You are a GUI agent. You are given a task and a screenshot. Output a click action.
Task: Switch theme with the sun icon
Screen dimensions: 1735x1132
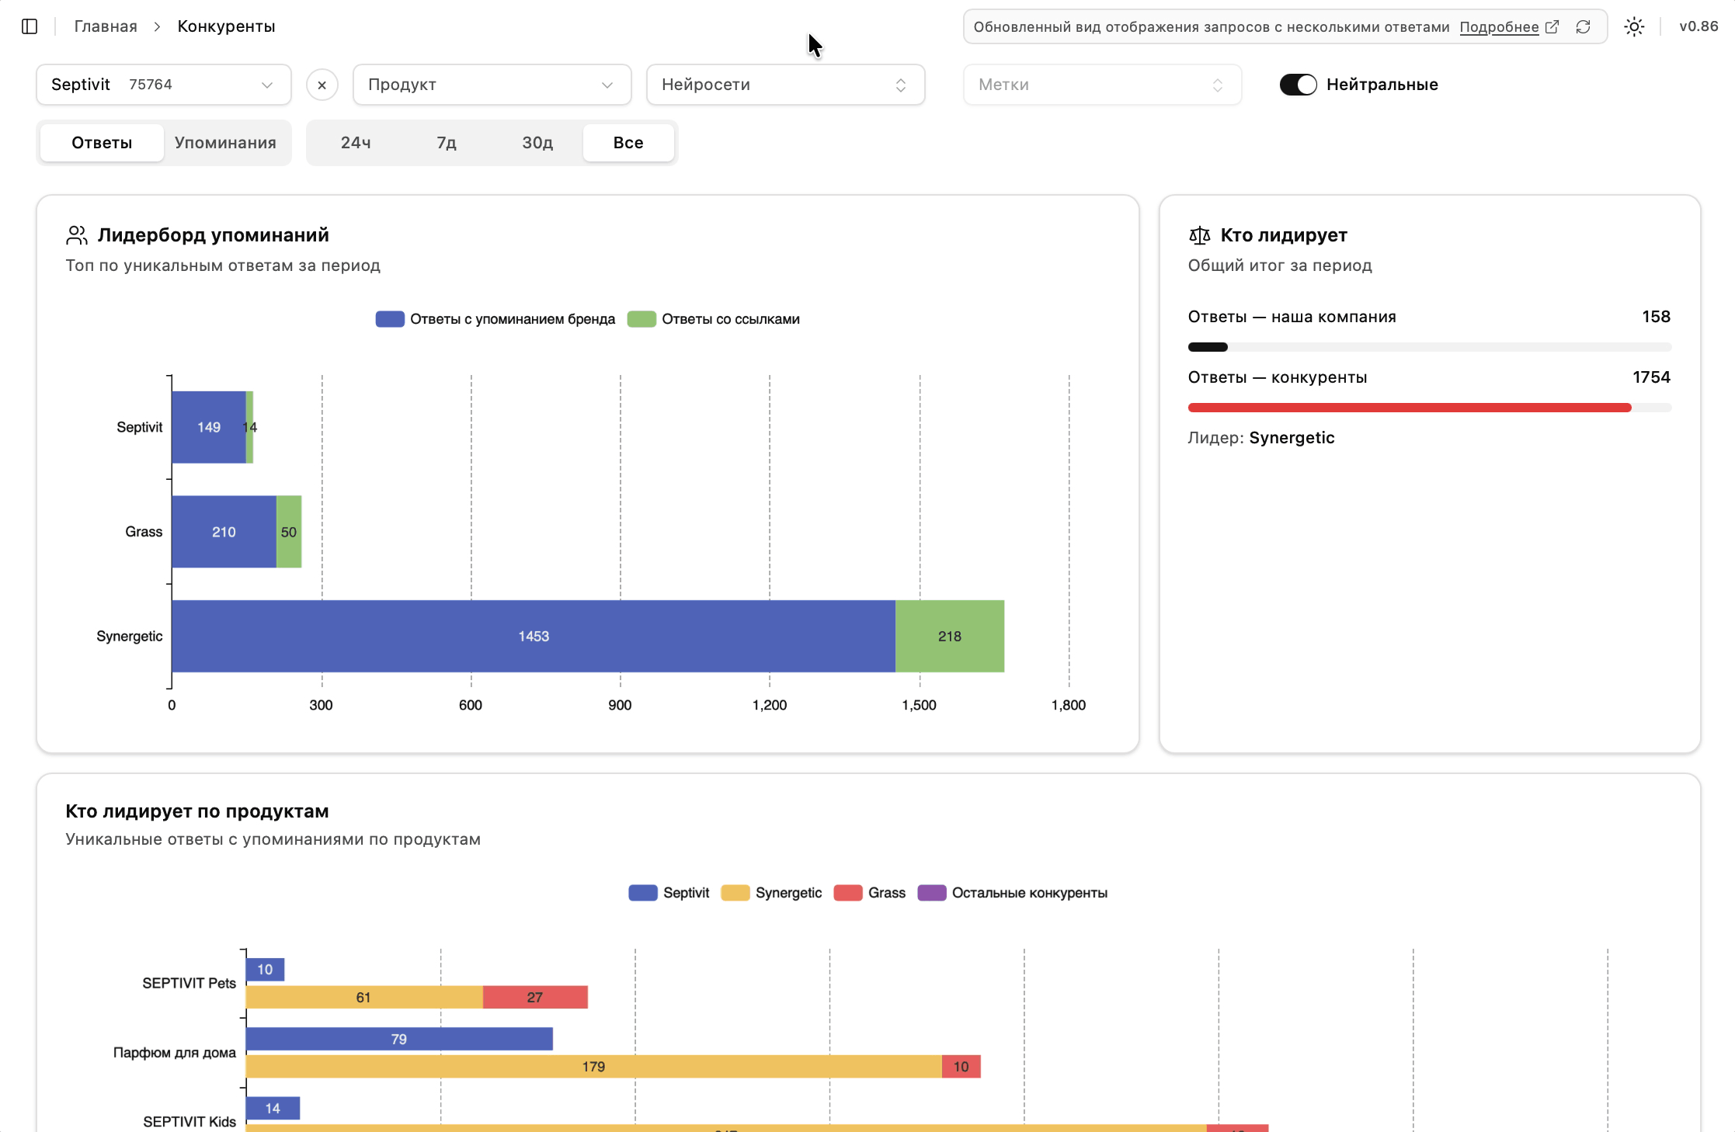(1634, 27)
